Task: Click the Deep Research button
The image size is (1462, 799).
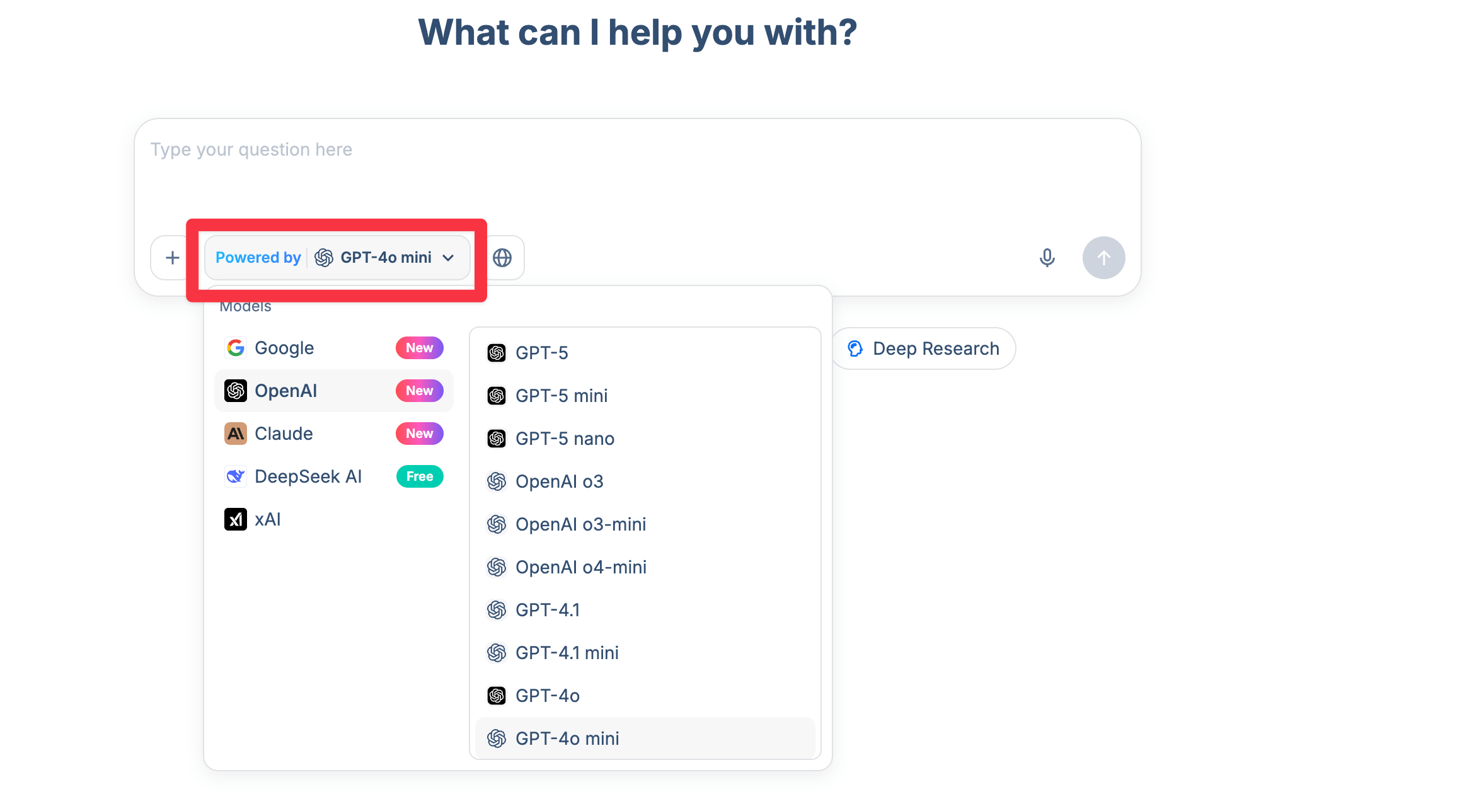Action: 924,348
